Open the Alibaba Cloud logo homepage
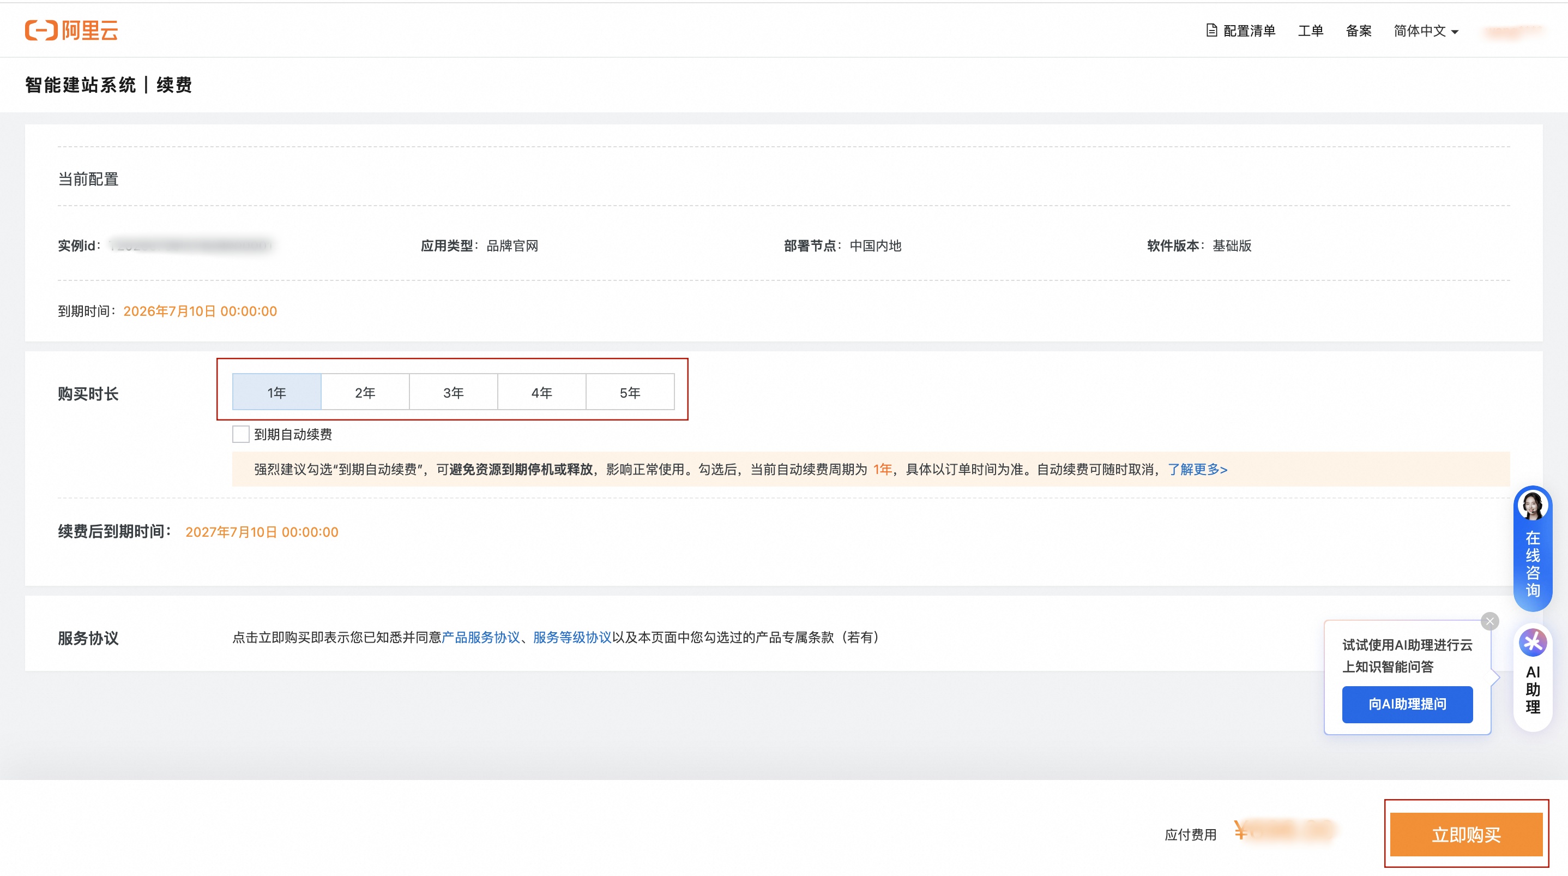1568x876 pixels. (71, 30)
